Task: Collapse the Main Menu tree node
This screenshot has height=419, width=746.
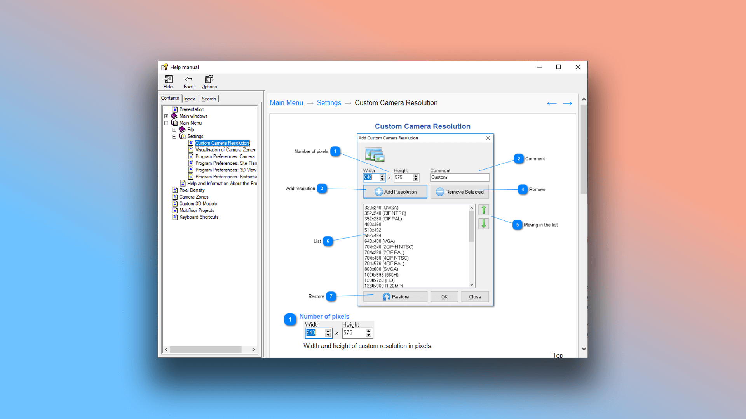Action: [167, 123]
